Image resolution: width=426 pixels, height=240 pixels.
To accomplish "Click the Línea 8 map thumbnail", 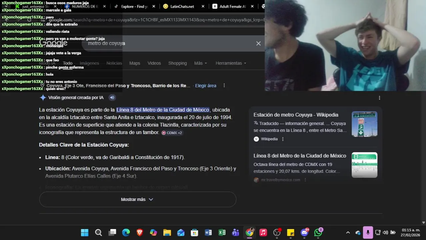I will tap(364, 165).
